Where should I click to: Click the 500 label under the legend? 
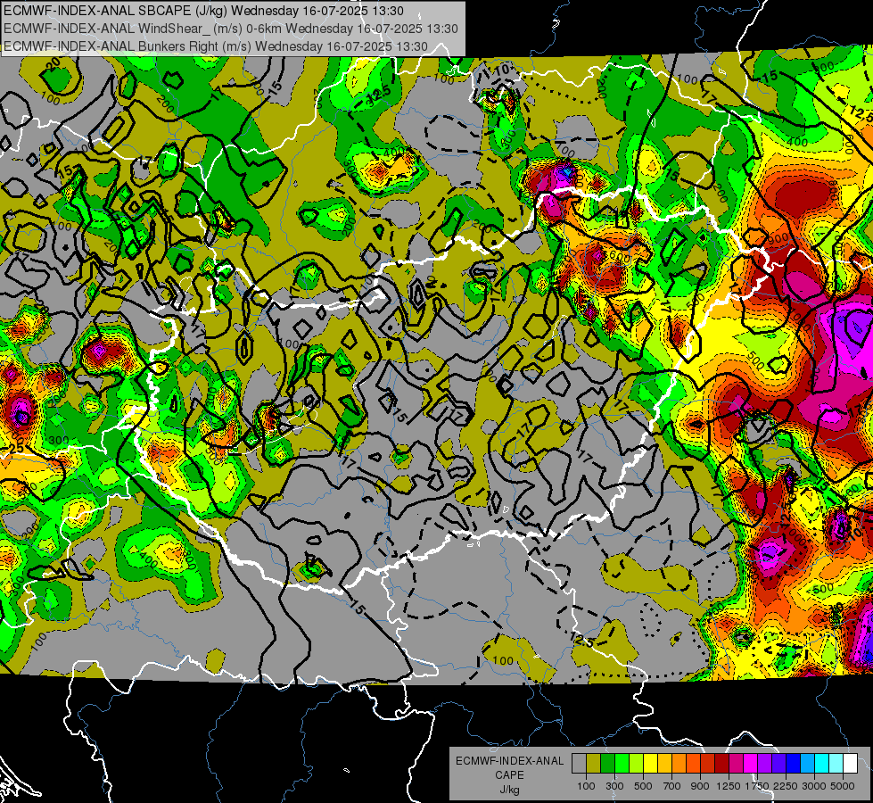pos(643,786)
